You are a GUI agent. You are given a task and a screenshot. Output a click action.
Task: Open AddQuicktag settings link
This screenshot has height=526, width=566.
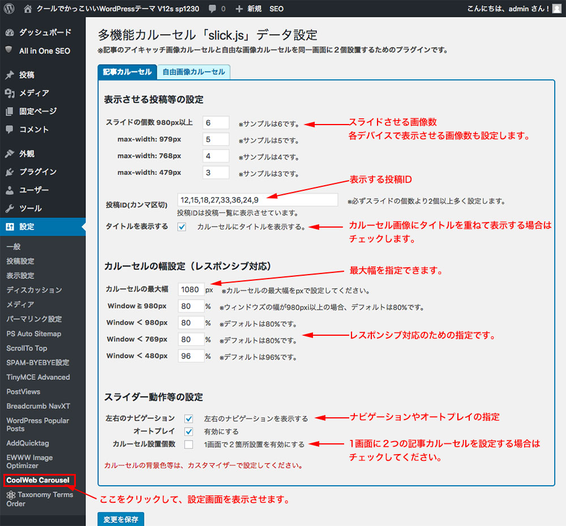(x=27, y=443)
